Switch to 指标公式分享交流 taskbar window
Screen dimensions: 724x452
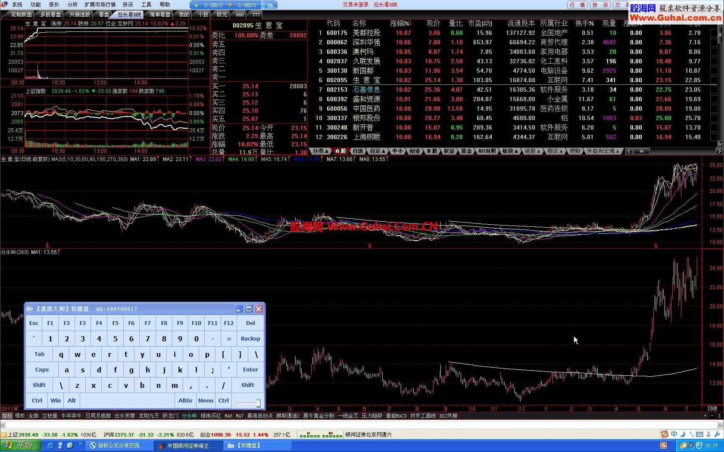119,446
